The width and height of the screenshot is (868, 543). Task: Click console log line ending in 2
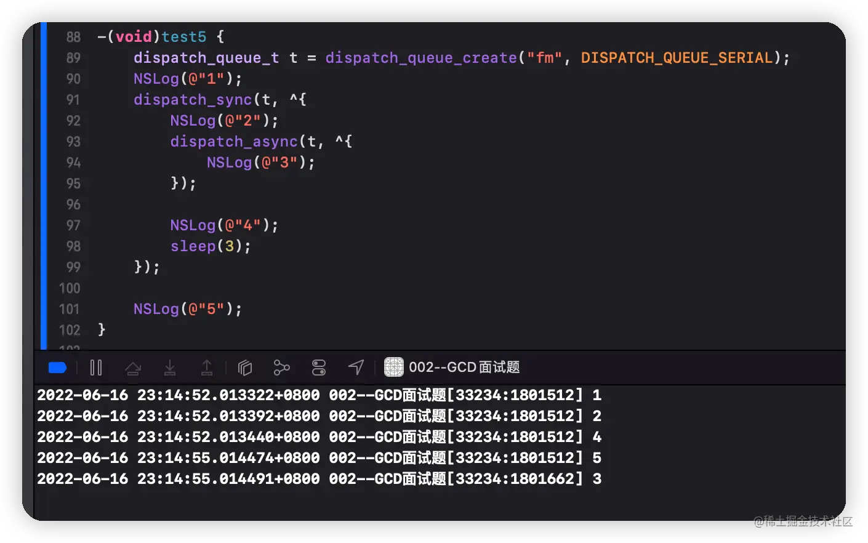[319, 416]
